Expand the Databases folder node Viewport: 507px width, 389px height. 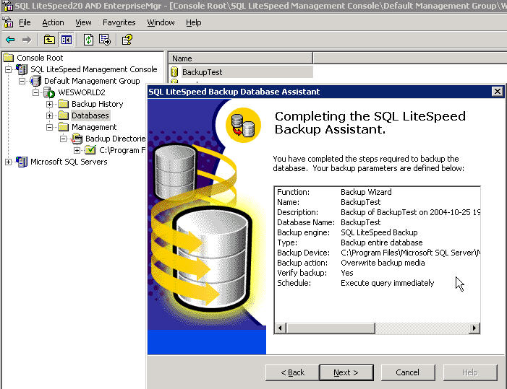tap(50, 115)
